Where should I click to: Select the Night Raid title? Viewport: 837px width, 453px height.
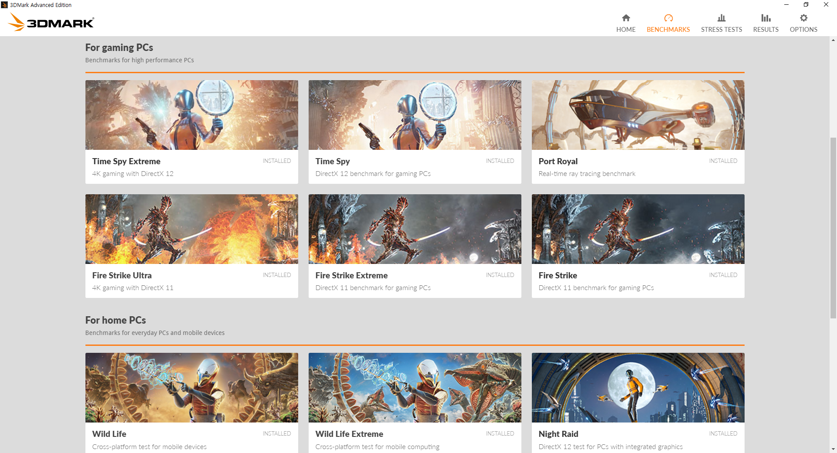558,434
